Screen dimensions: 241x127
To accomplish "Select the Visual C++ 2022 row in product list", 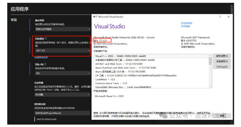I will (151, 56).
